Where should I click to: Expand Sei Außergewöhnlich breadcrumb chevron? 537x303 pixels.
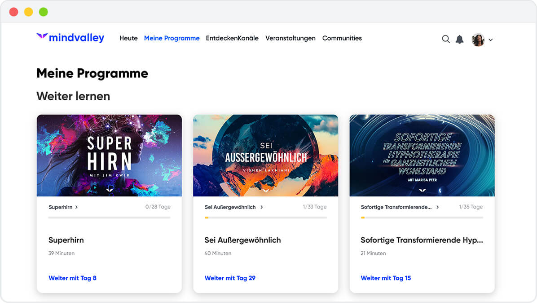(x=262, y=207)
